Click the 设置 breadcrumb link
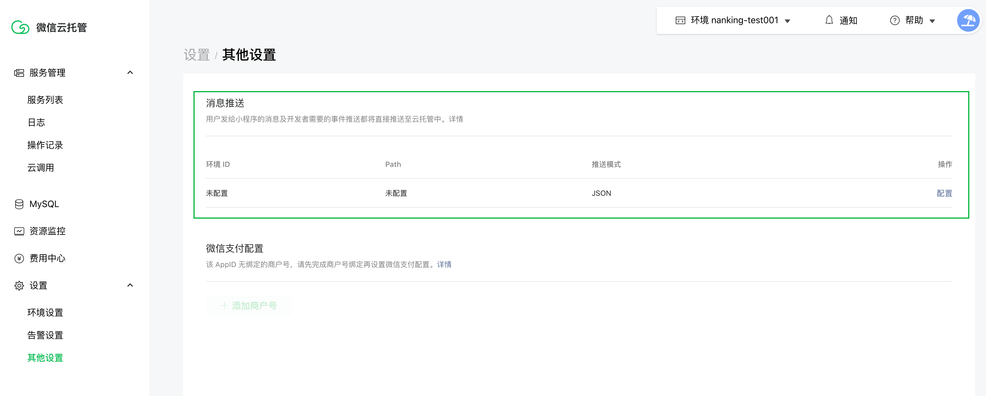Image resolution: width=986 pixels, height=396 pixels. (x=197, y=55)
